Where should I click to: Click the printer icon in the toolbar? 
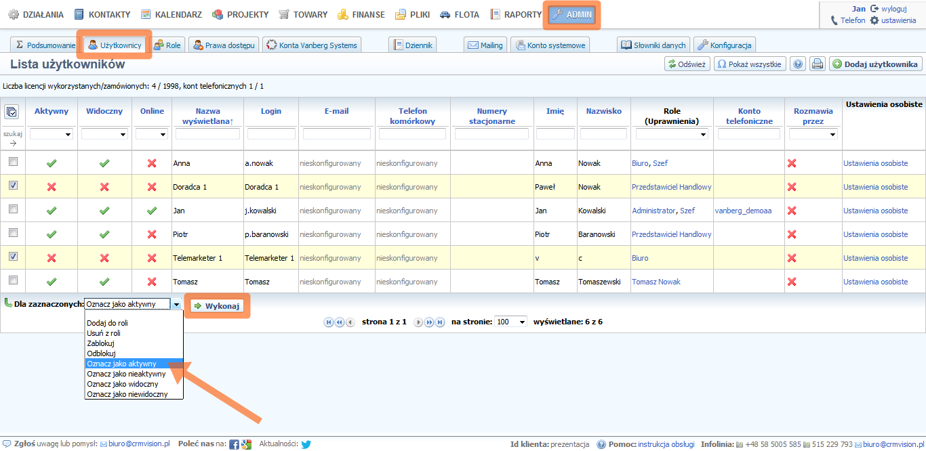tap(818, 64)
